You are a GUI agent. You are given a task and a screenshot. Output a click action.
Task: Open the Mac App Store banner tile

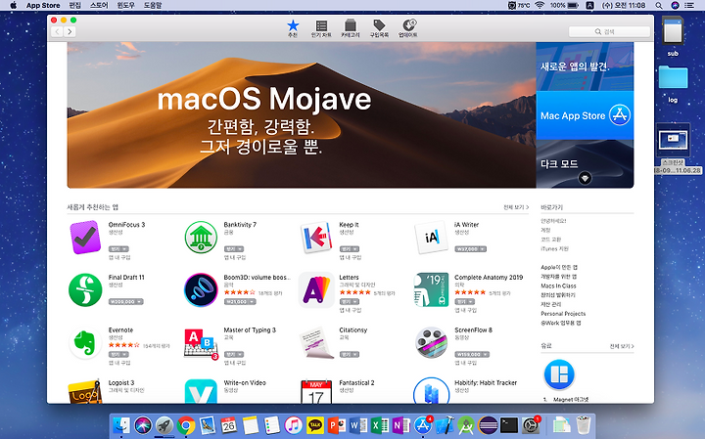[585, 115]
